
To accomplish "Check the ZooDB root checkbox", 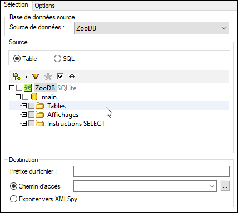I will pos(19,88).
